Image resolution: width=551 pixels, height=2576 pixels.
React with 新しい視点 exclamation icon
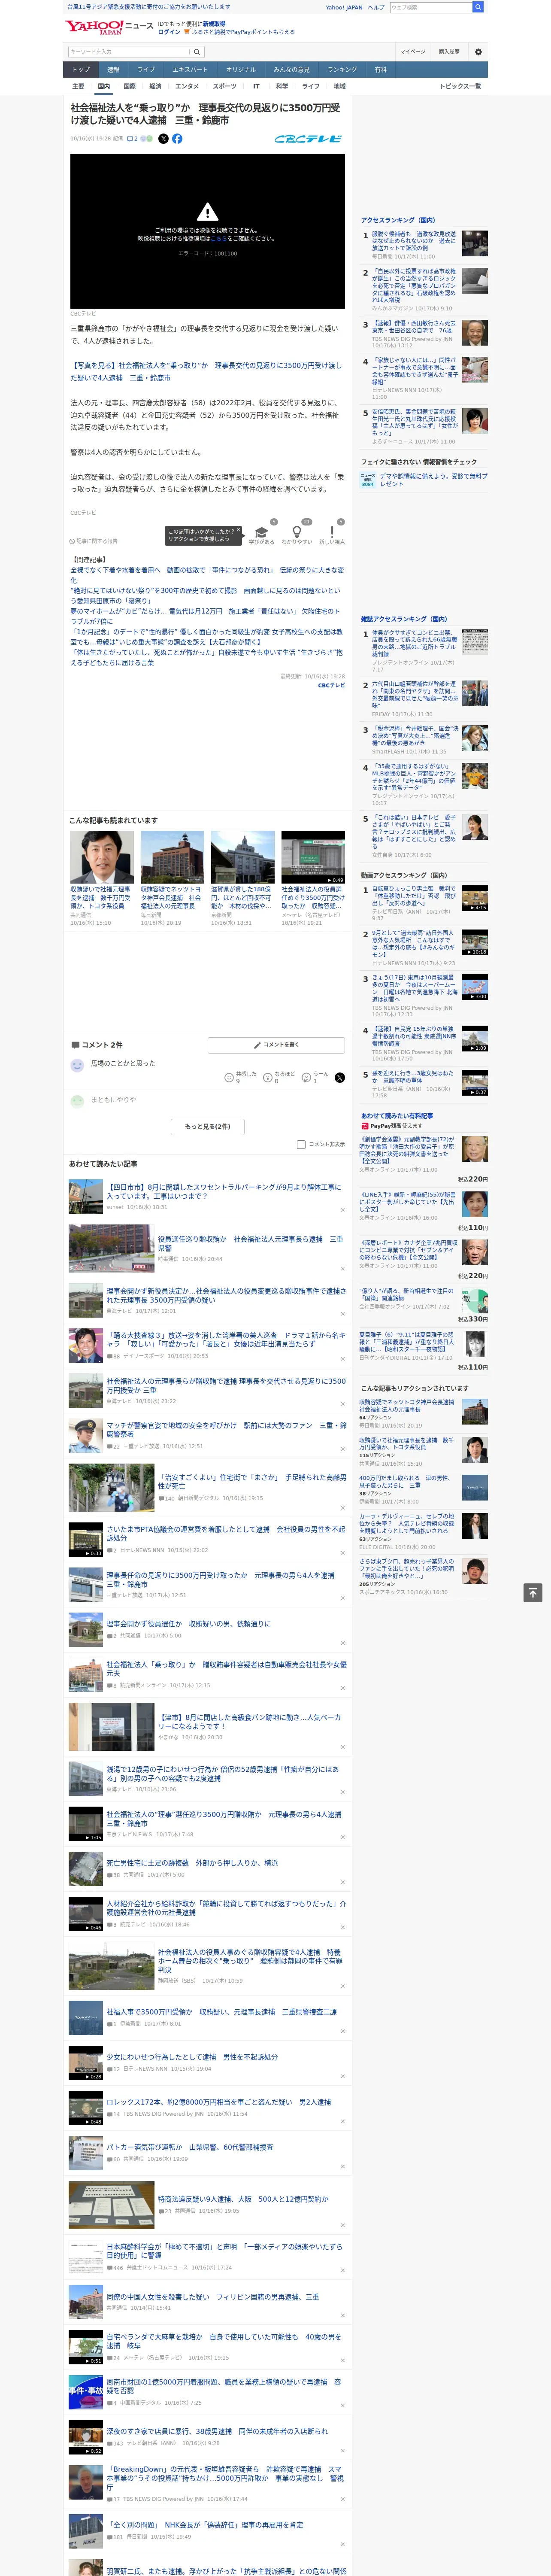click(332, 532)
